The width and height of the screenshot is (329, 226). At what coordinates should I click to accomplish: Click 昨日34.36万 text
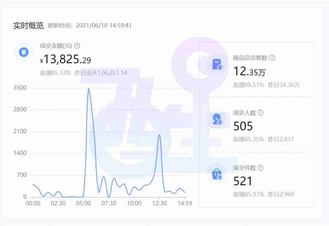pyautogui.click(x=284, y=85)
